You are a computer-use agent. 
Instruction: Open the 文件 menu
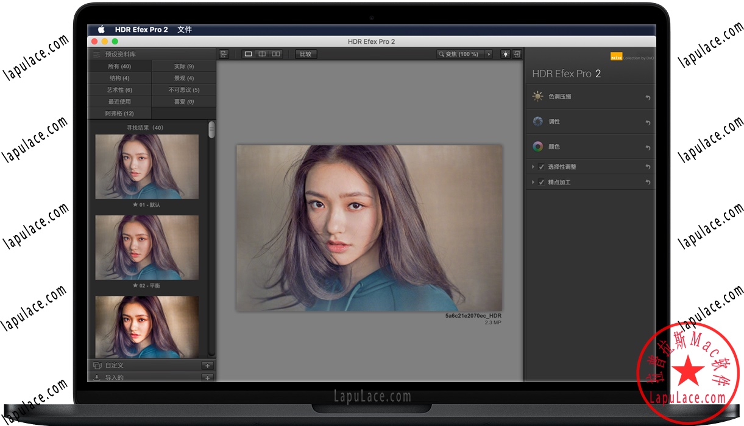point(185,29)
